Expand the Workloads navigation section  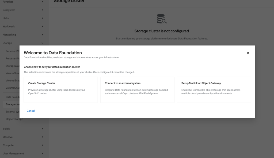coord(23,27)
